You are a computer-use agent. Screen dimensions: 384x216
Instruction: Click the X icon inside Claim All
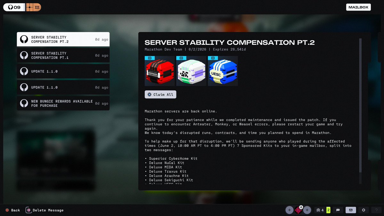[149, 95]
